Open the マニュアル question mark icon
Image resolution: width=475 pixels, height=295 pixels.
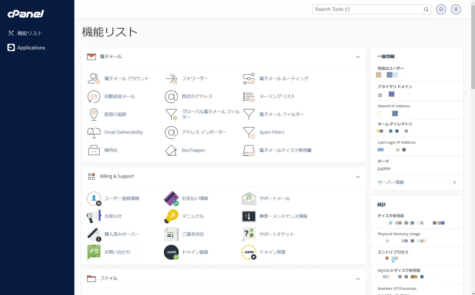pyautogui.click(x=171, y=216)
